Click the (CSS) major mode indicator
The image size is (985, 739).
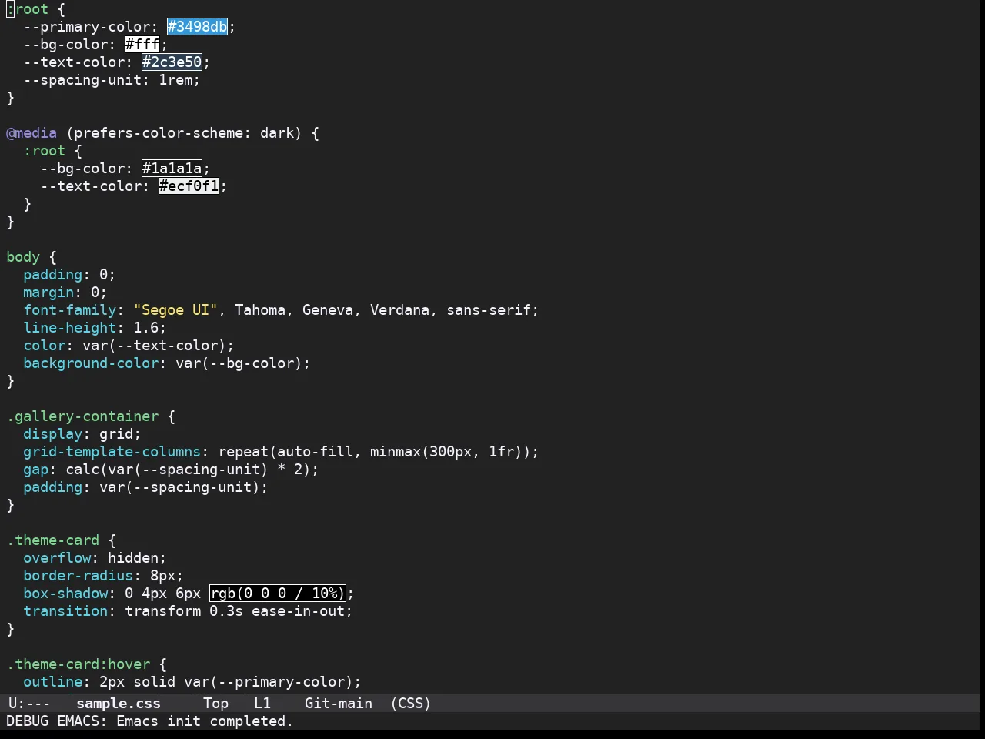pos(411,704)
